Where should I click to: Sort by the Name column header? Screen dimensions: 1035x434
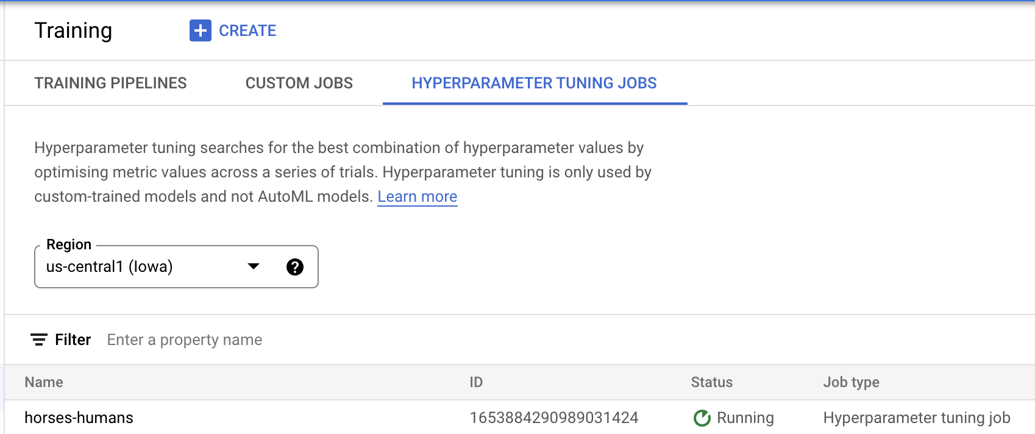44,382
